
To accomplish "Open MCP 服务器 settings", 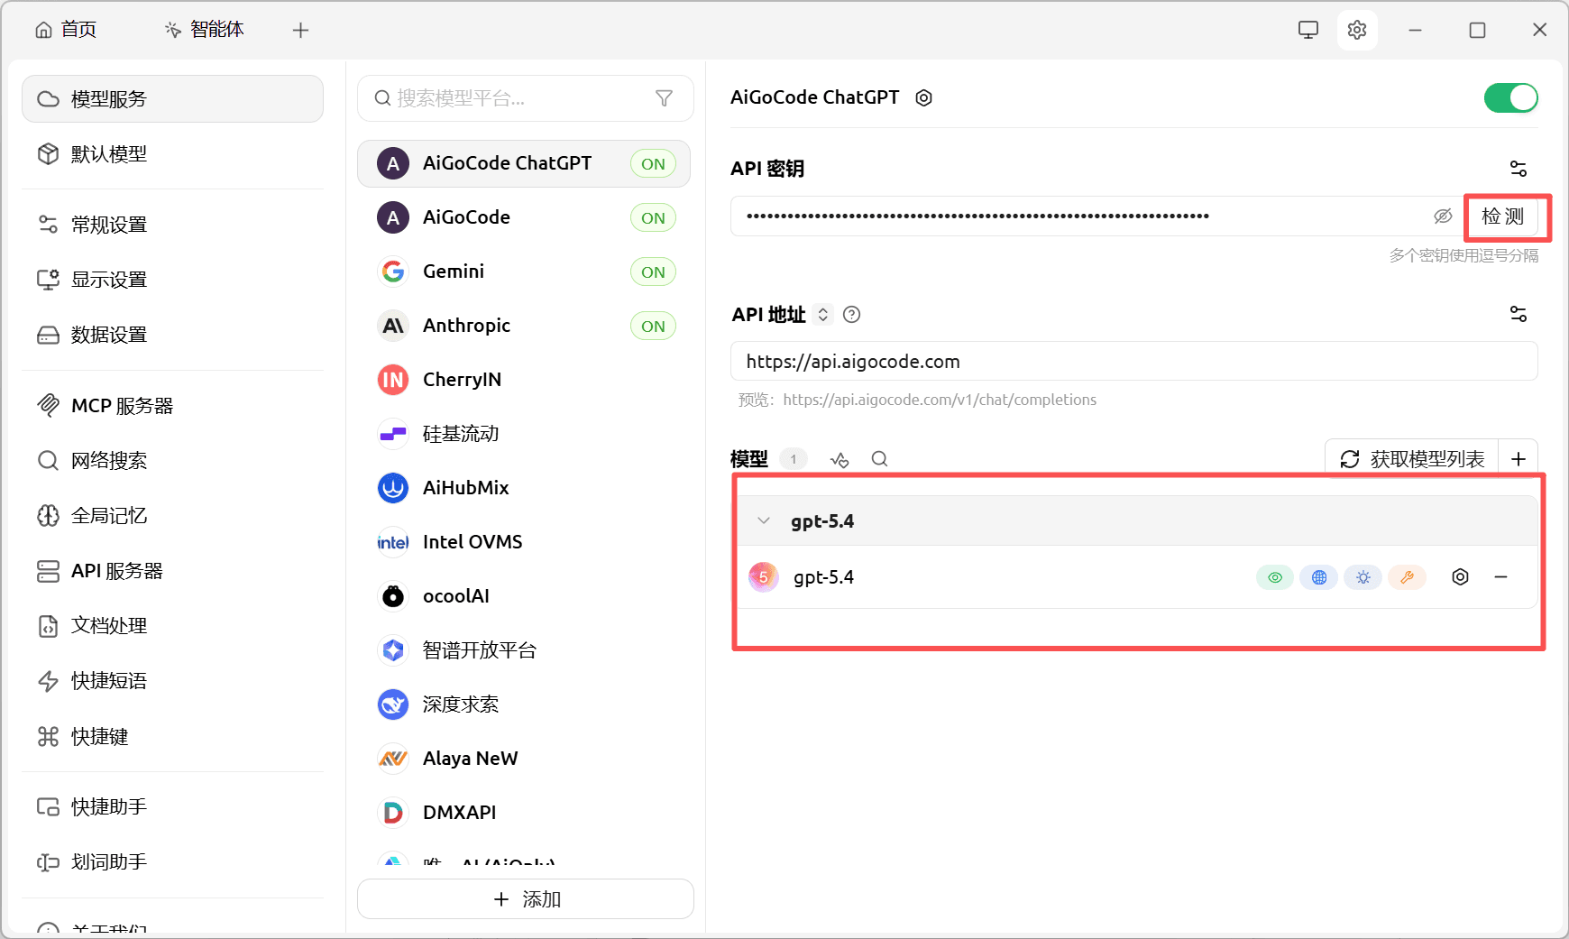I will pos(172,406).
